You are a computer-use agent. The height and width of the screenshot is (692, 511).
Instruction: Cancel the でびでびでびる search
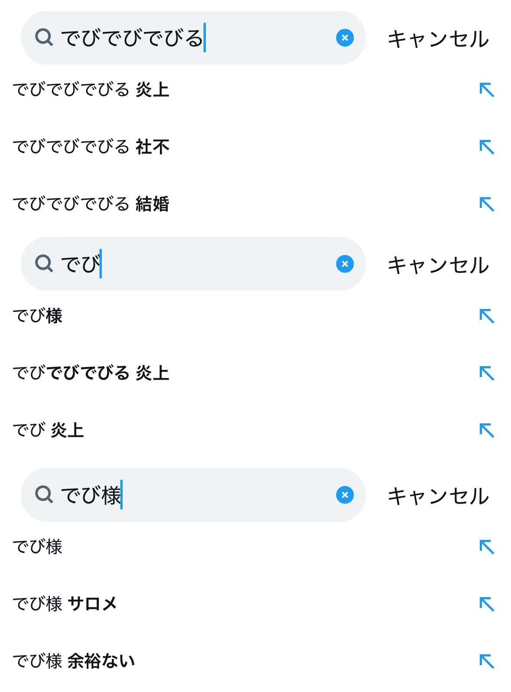(438, 39)
